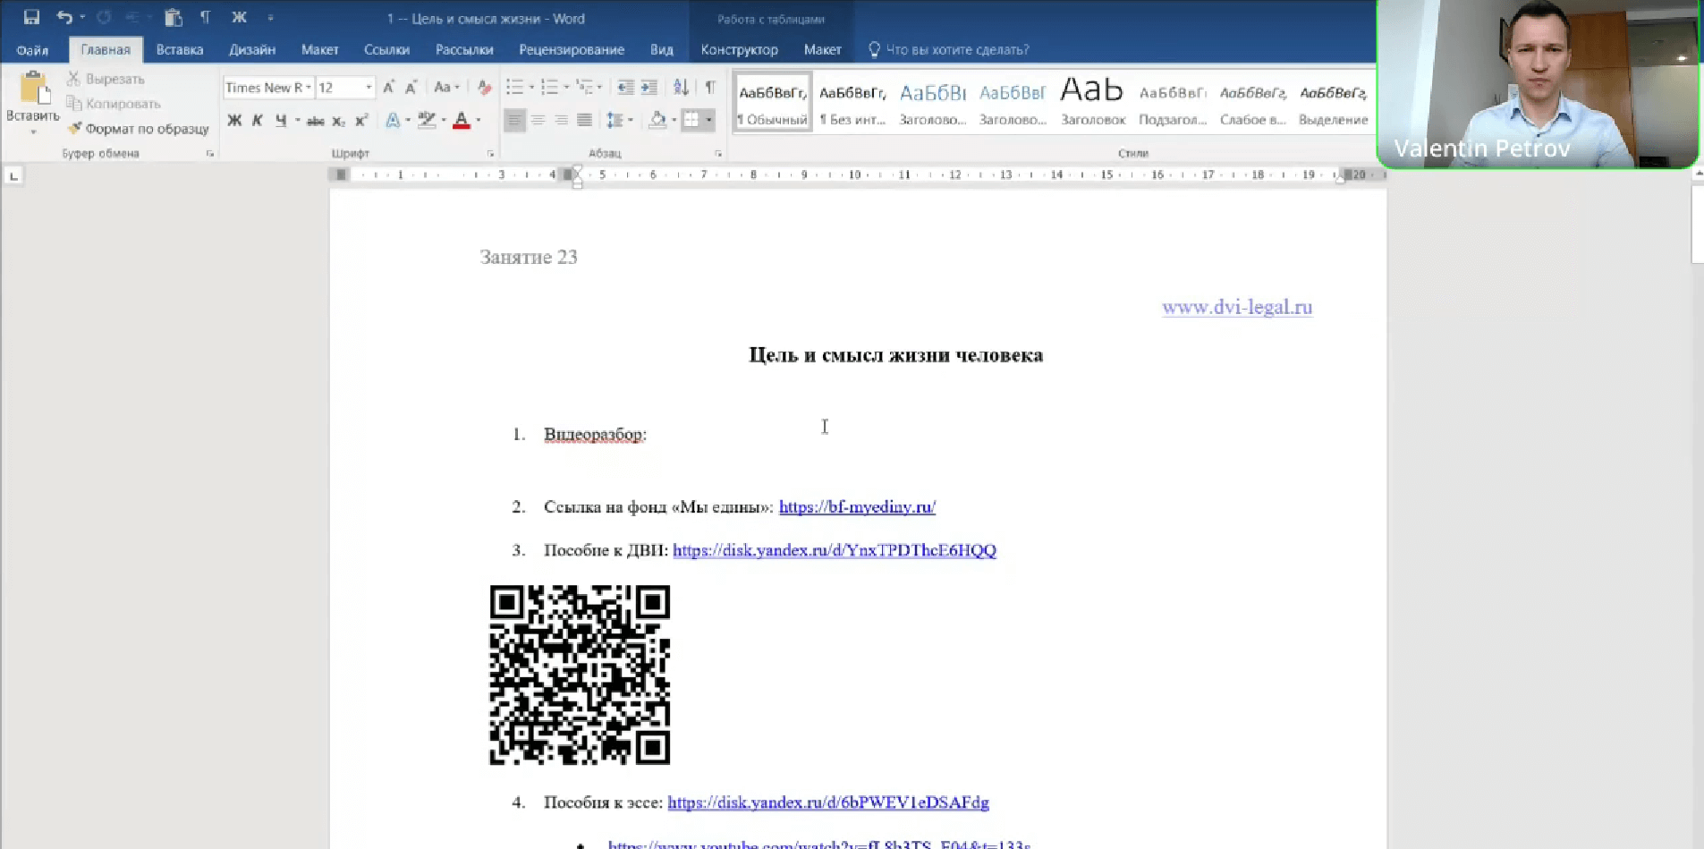
Task: Open the Файл menu
Action: [x=32, y=50]
